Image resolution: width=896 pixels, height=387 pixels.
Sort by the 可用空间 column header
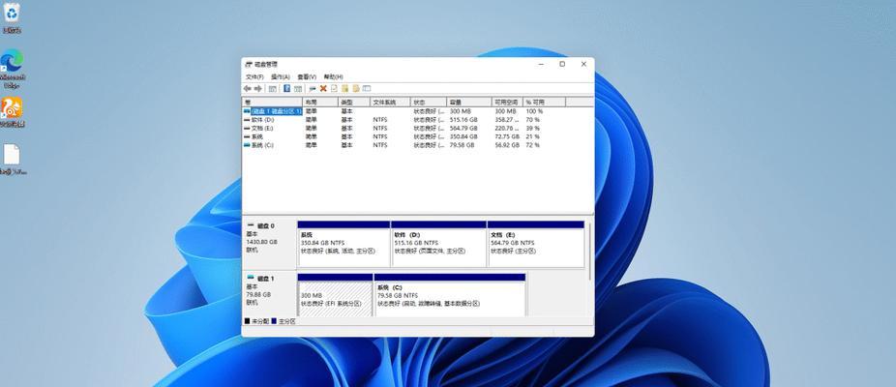click(507, 102)
